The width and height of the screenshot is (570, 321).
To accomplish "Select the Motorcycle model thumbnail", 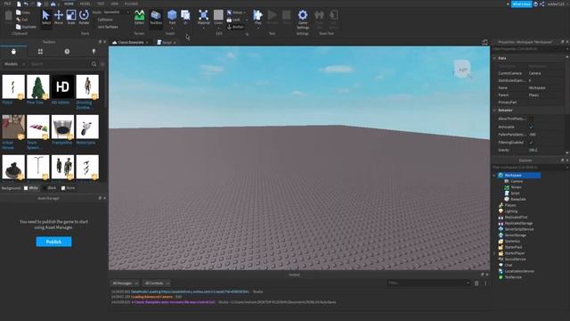I will [x=87, y=127].
